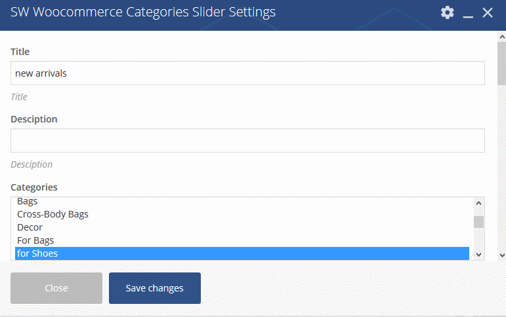Image resolution: width=506 pixels, height=317 pixels.
Task: Click into the Title input field
Action: 247,73
